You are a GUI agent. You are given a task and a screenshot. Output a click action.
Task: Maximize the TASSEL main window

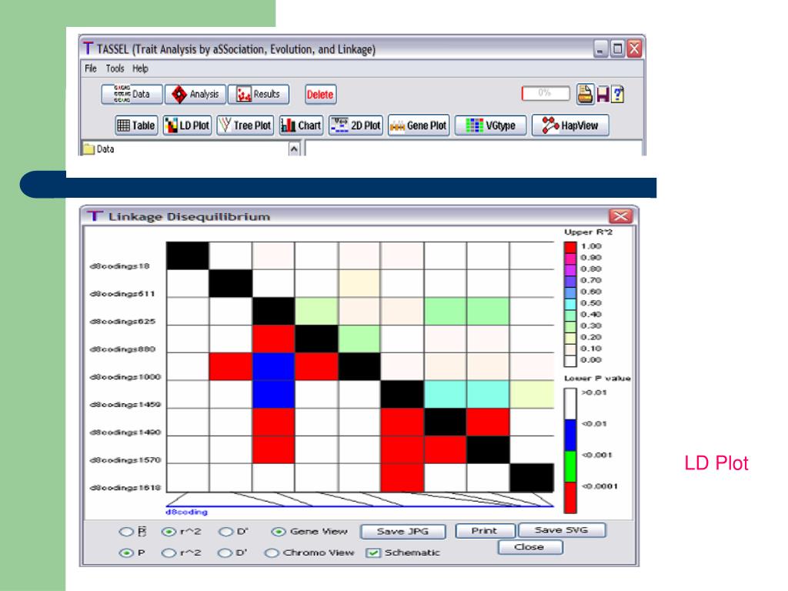(618, 48)
